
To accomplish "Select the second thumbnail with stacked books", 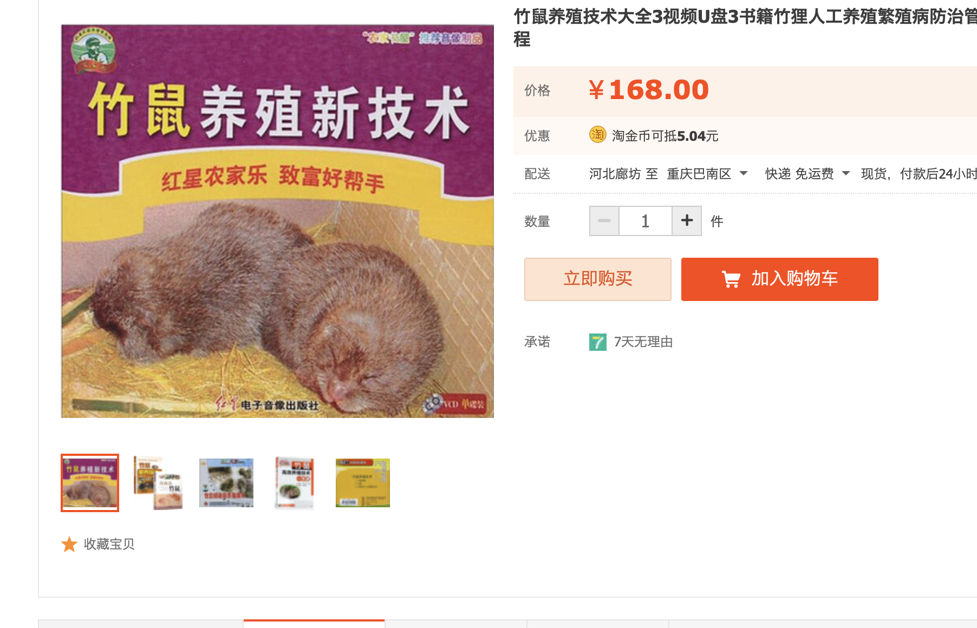I will [158, 483].
